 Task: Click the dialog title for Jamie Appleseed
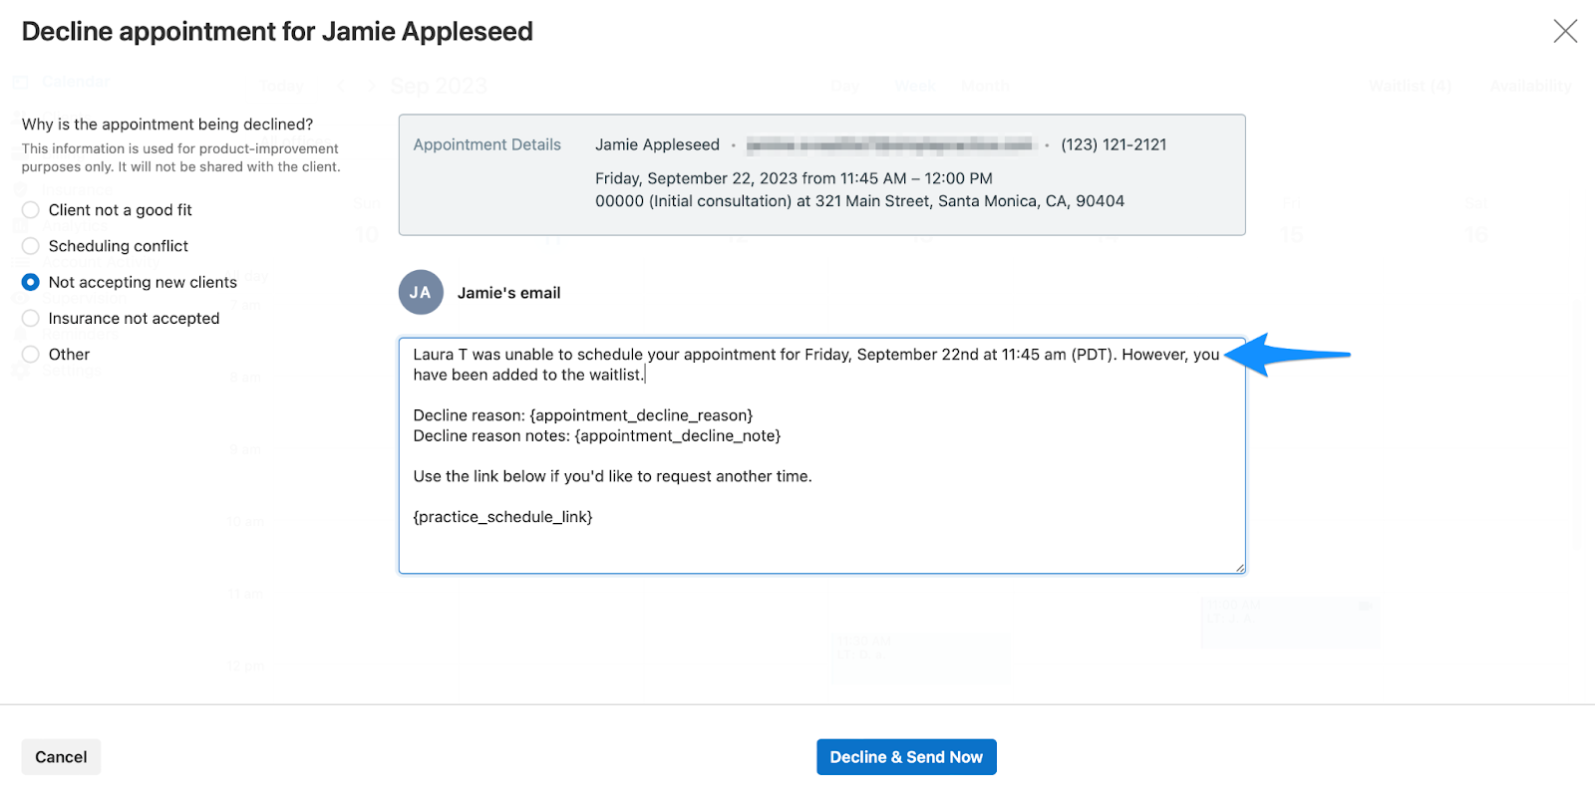pyautogui.click(x=277, y=32)
